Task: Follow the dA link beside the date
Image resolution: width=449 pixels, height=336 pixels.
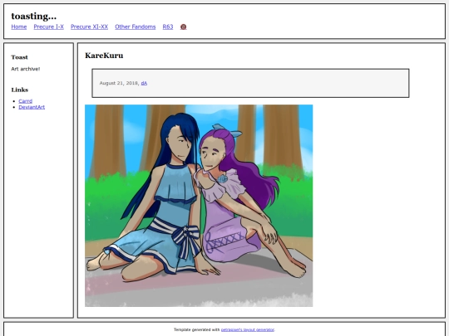Action: (x=144, y=83)
